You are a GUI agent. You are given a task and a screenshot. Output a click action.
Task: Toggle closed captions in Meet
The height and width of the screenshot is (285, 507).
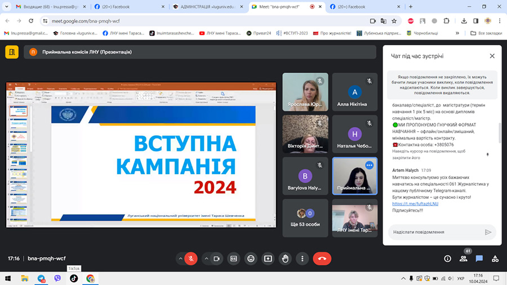point(233,259)
